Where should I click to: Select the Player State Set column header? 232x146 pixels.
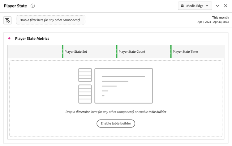[x=89, y=51]
